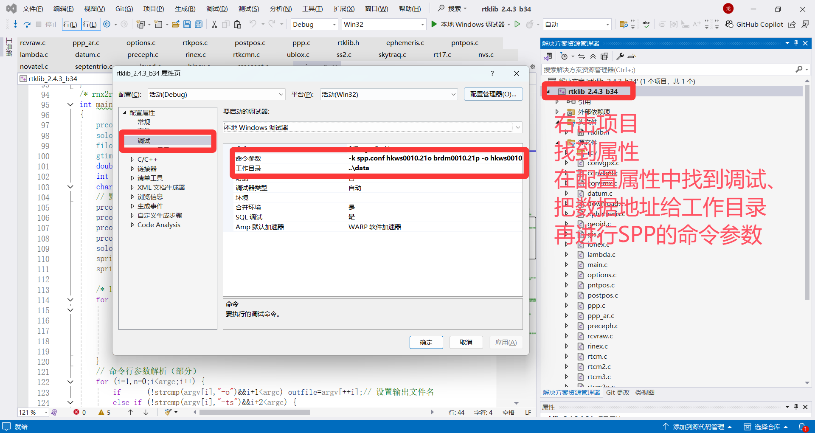Click the Undo toolbar icon

254,24
